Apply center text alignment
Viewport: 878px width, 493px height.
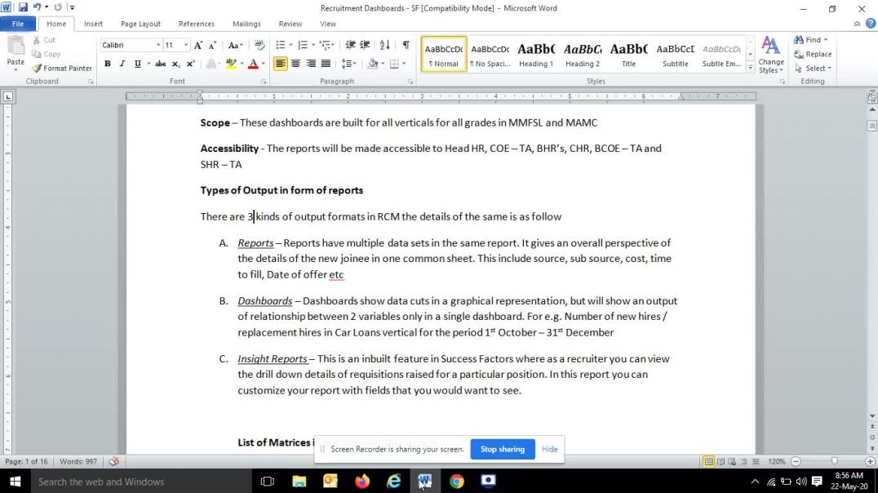[x=295, y=64]
